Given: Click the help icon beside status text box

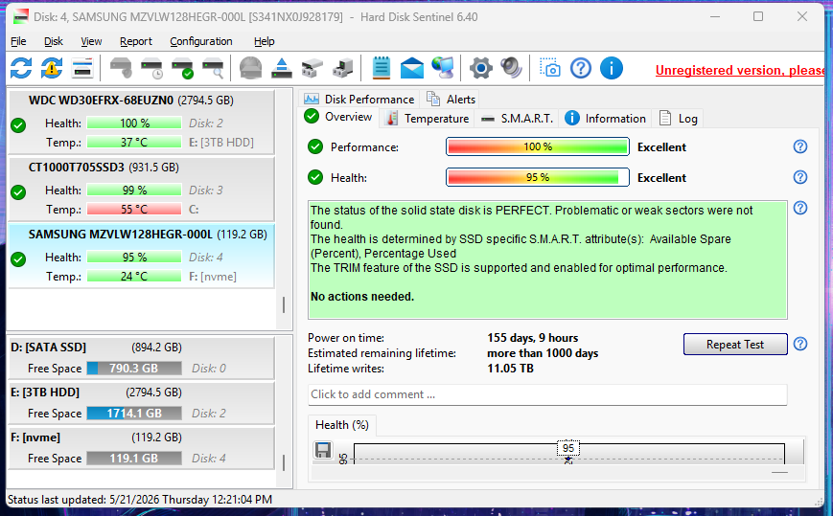Looking at the screenshot, I should point(800,208).
